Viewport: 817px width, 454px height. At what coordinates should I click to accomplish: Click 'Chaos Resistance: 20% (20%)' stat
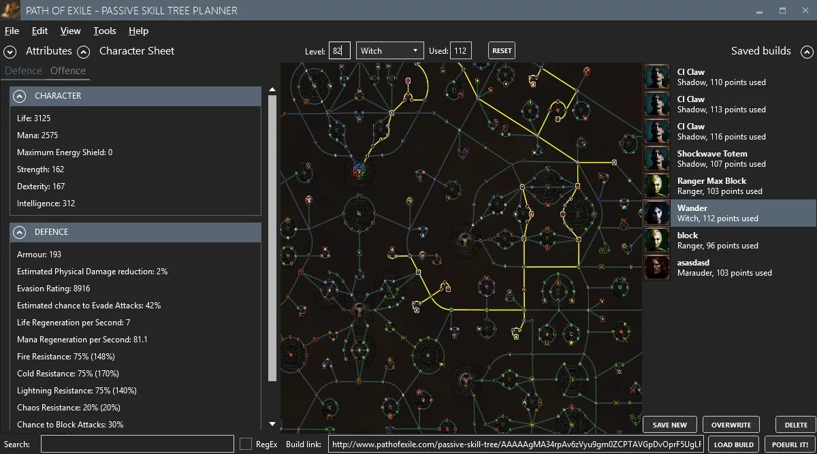point(69,408)
